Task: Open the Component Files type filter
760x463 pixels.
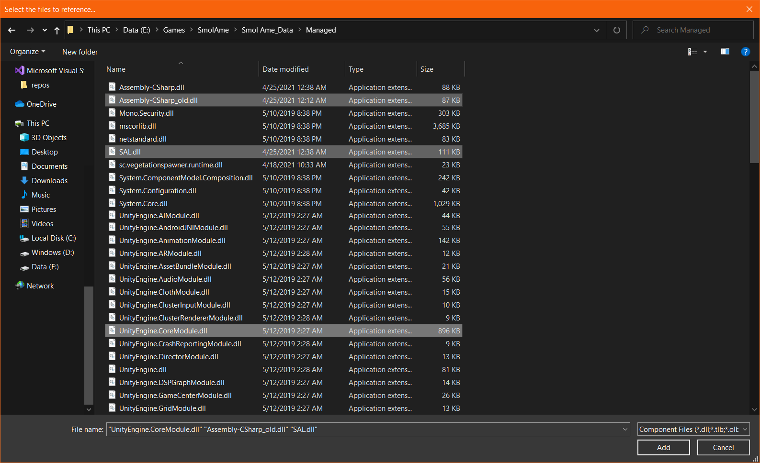Action: coord(693,430)
